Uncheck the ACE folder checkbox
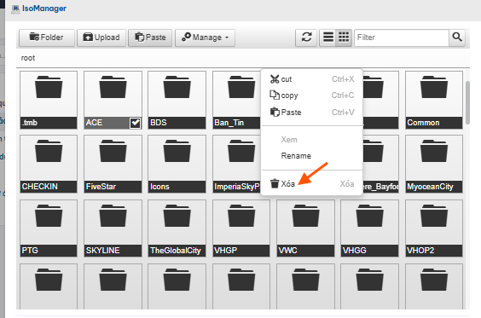 click(x=135, y=123)
